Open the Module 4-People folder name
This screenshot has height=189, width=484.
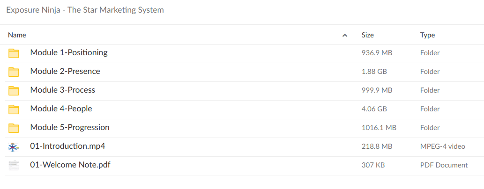tap(61, 109)
